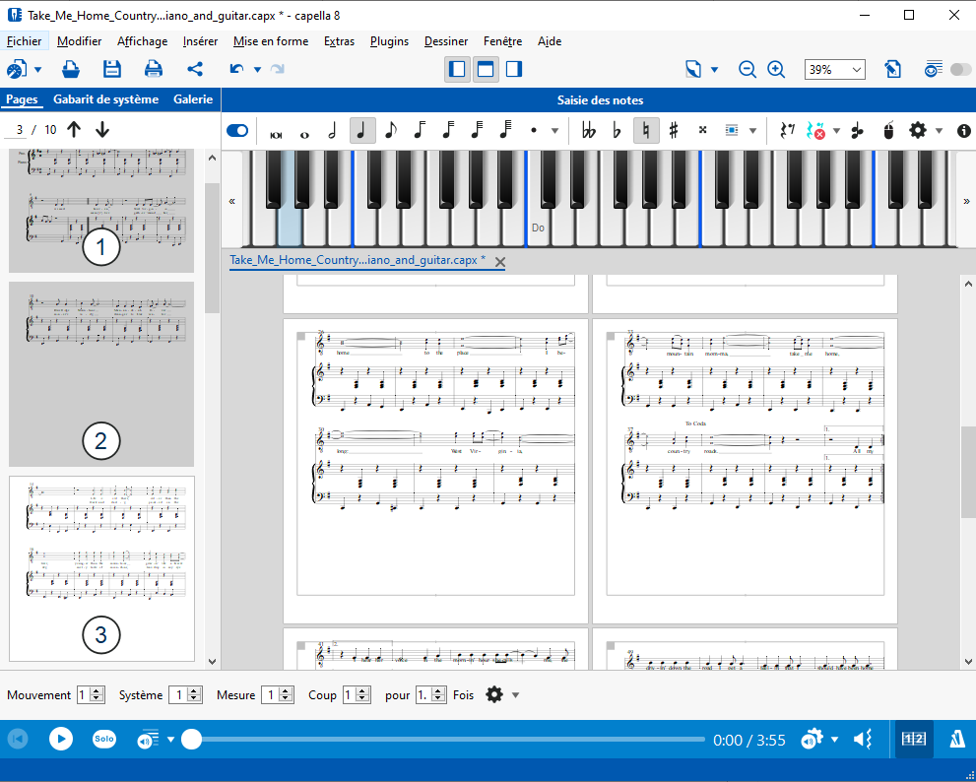Add a dot to note value
The height and width of the screenshot is (782, 976).
pyautogui.click(x=534, y=131)
